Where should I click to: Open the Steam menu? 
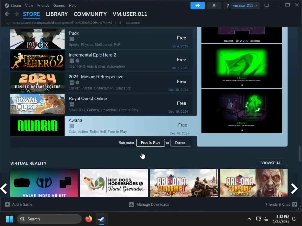[x=16, y=5]
